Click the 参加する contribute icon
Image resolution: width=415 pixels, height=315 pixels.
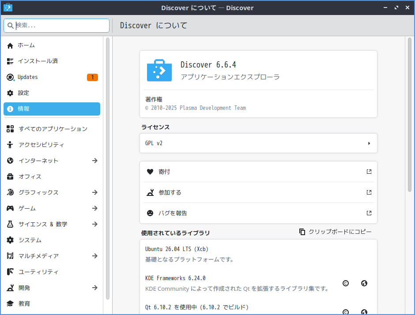(x=150, y=192)
